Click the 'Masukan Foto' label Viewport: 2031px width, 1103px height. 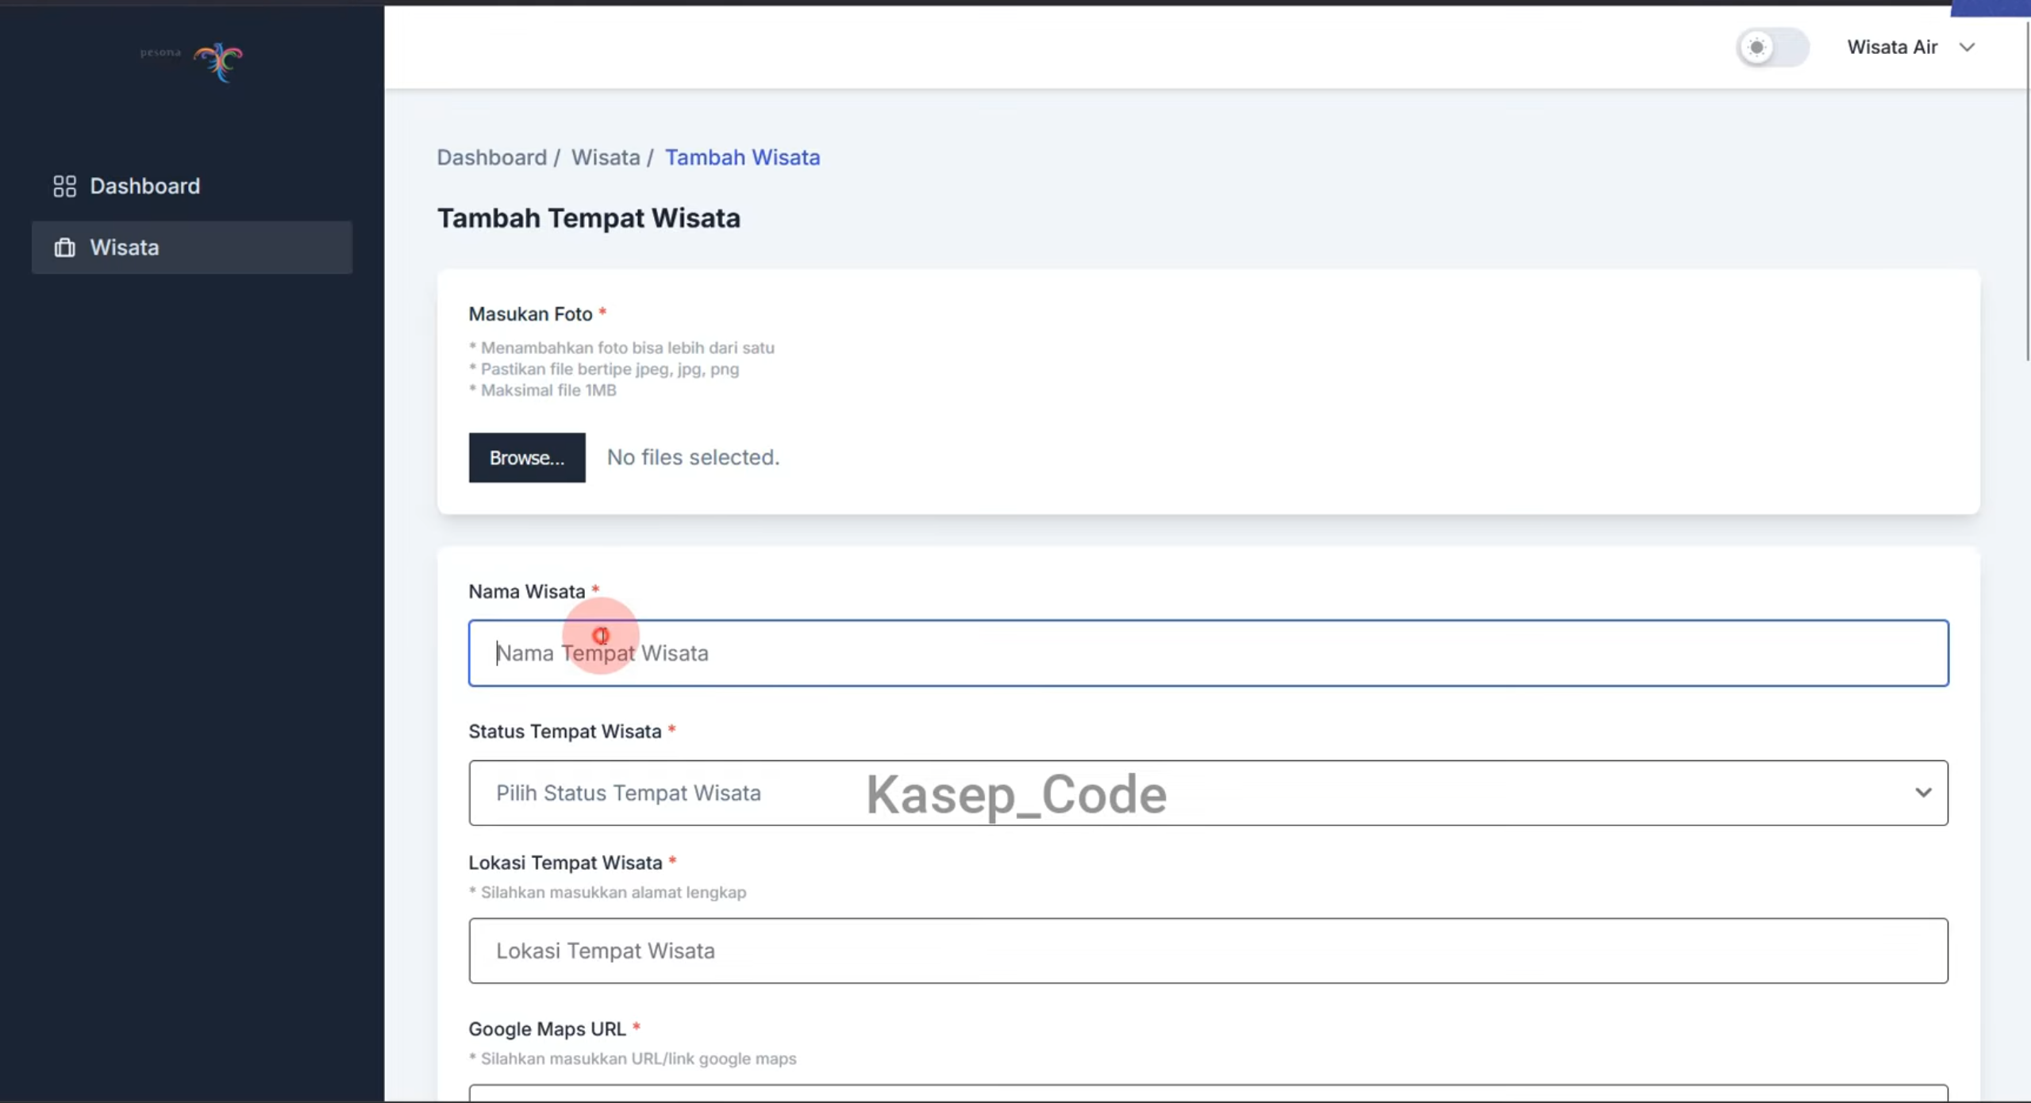click(530, 314)
